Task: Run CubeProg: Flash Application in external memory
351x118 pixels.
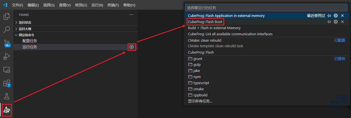Action: coord(267,16)
